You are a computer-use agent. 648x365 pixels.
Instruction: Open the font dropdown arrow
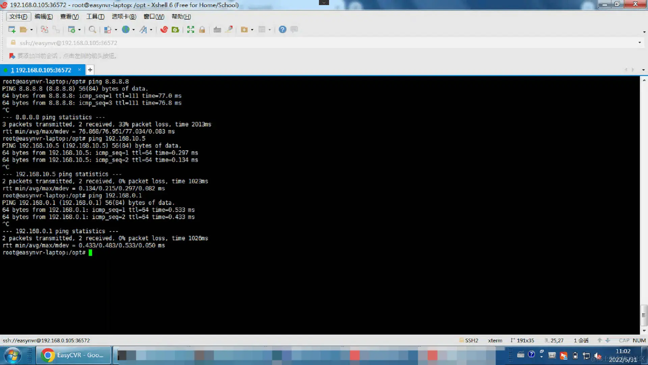151,30
